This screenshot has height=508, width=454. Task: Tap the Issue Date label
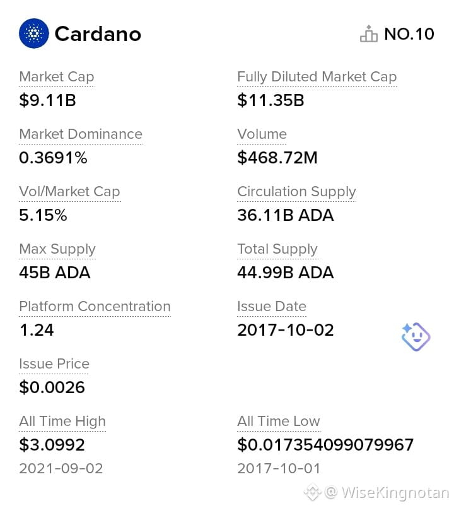tap(272, 307)
